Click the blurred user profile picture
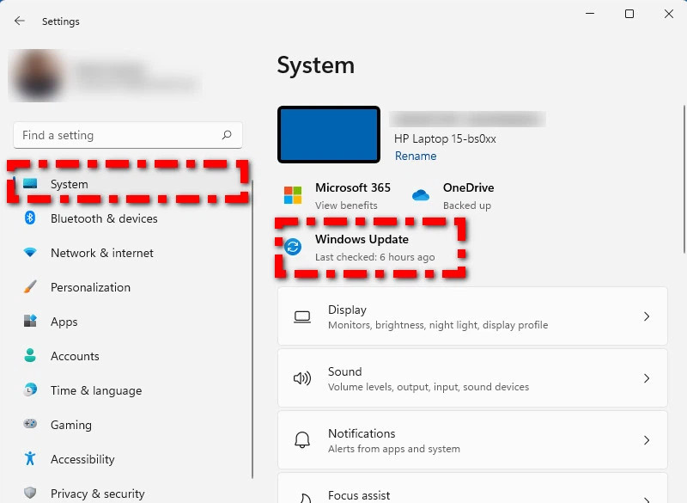687x503 pixels. 38,76
